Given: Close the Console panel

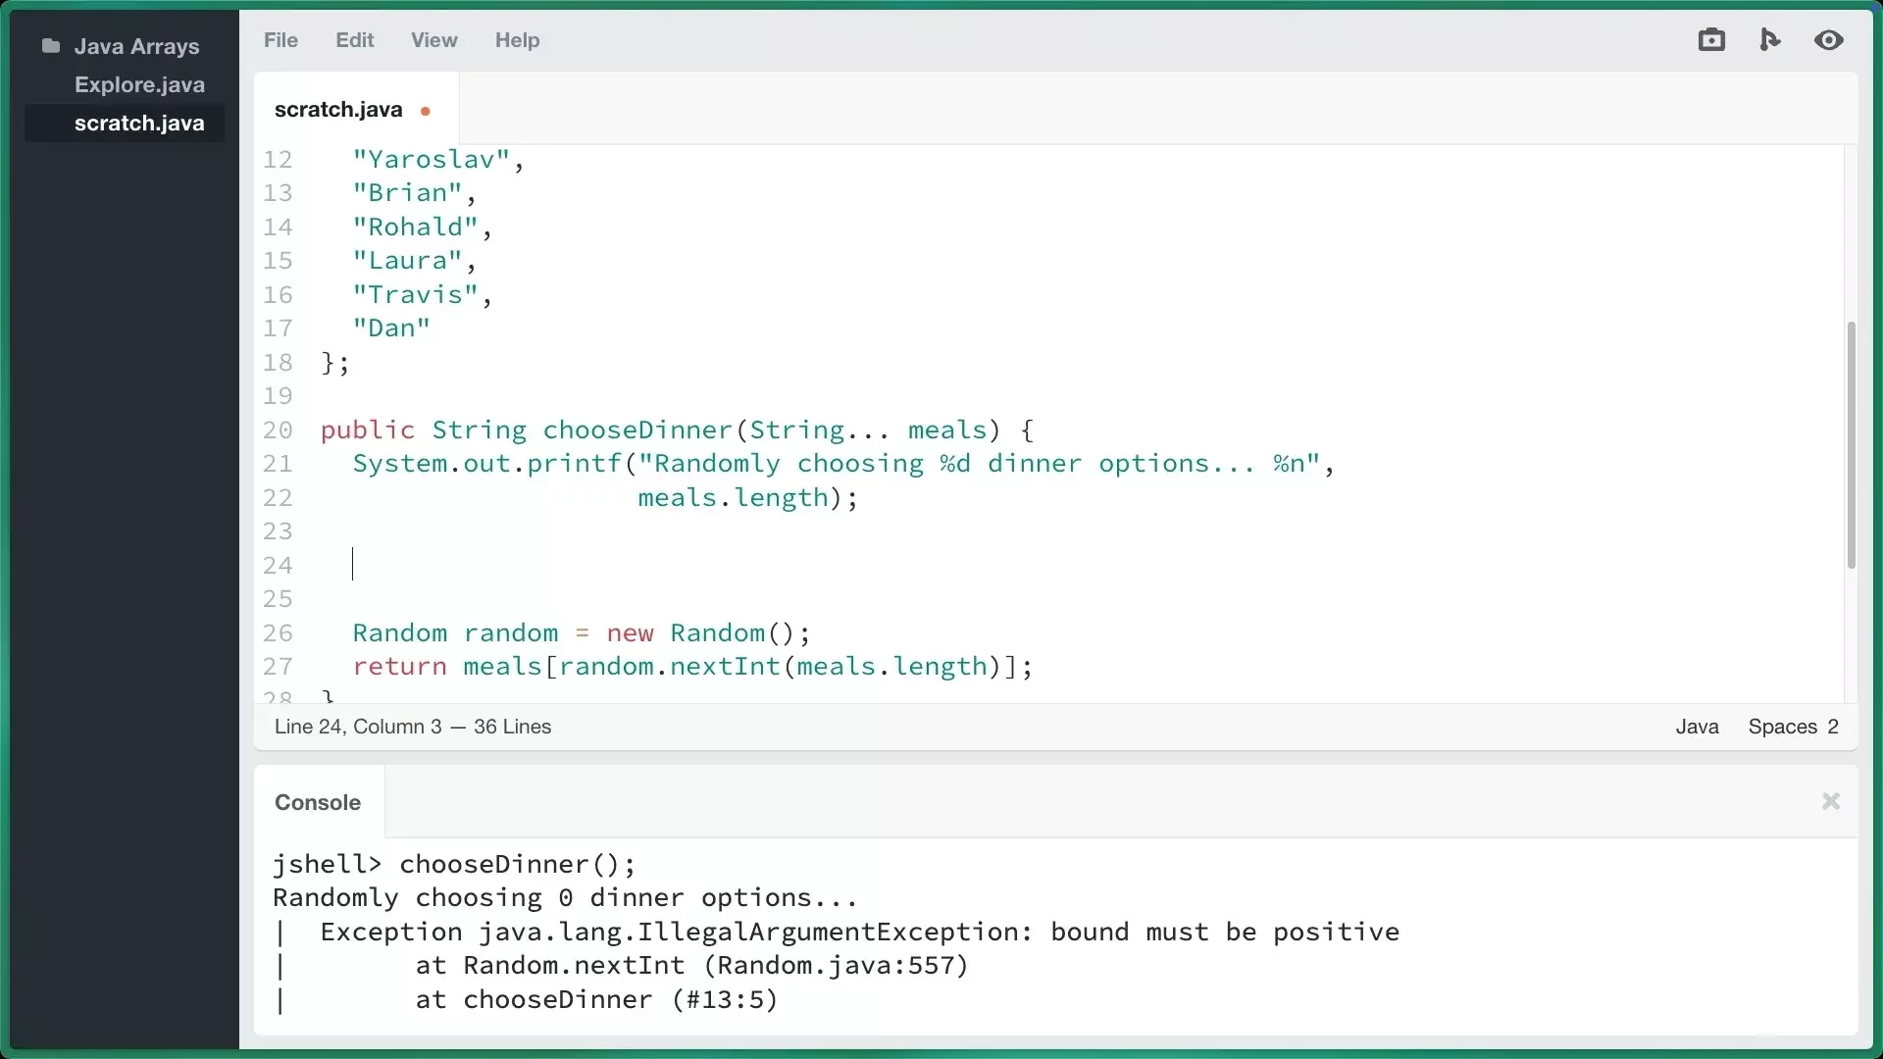Looking at the screenshot, I should tap(1830, 801).
